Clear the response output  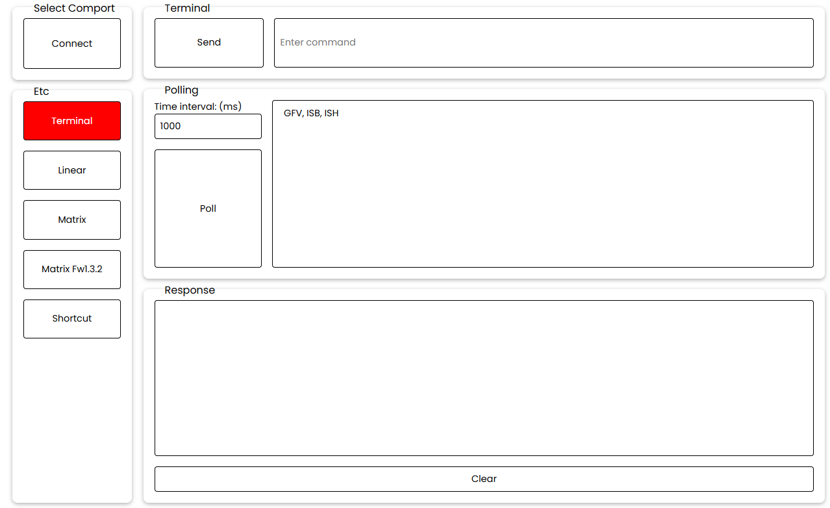[484, 479]
